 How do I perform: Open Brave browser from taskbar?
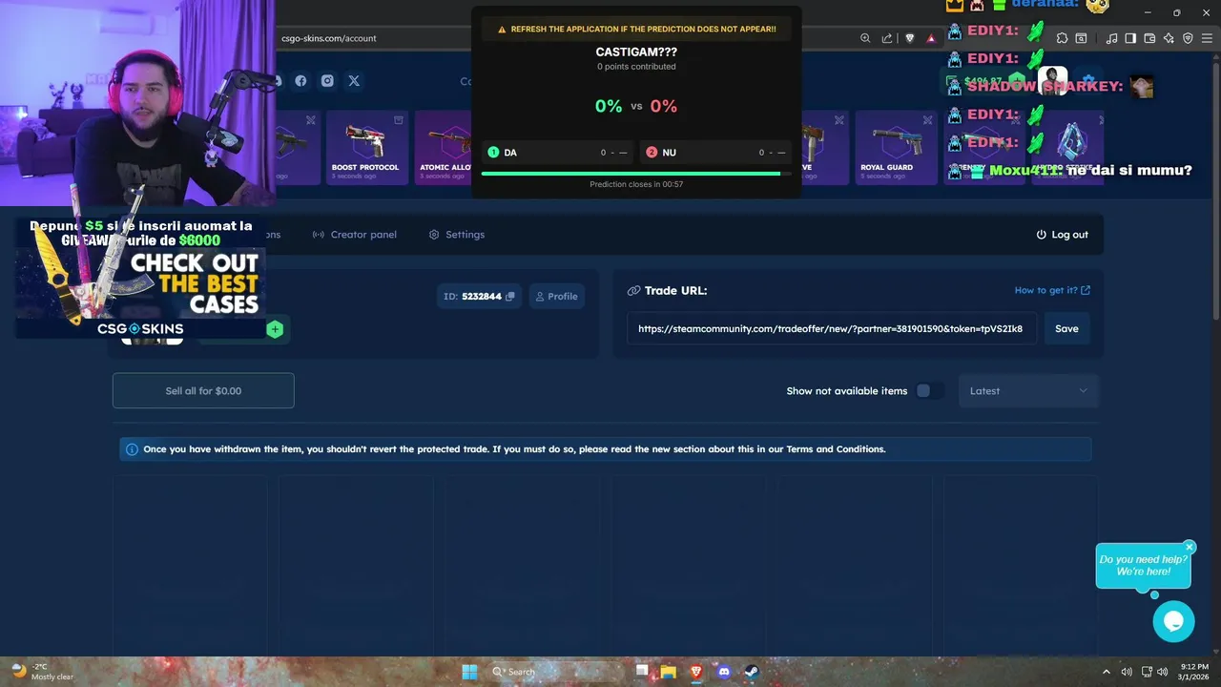(695, 672)
